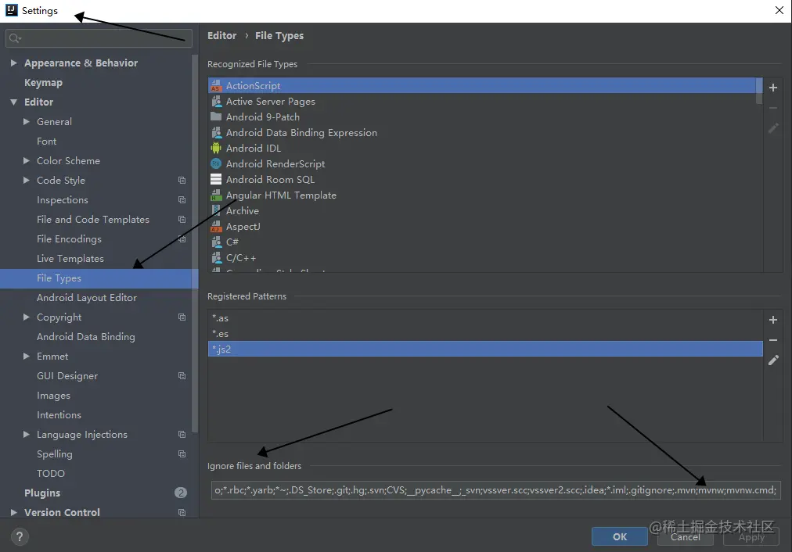Click the file types list scrollbar

(758, 91)
